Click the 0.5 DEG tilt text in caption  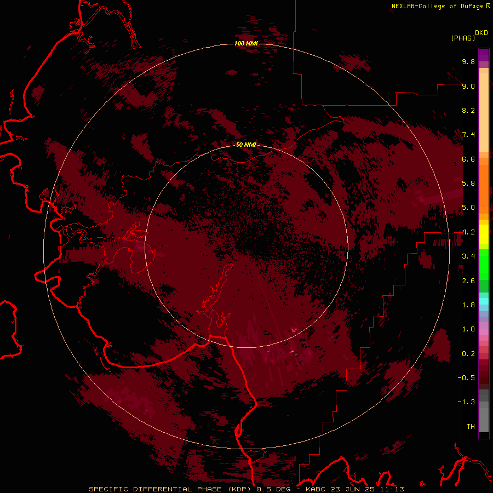(x=273, y=489)
